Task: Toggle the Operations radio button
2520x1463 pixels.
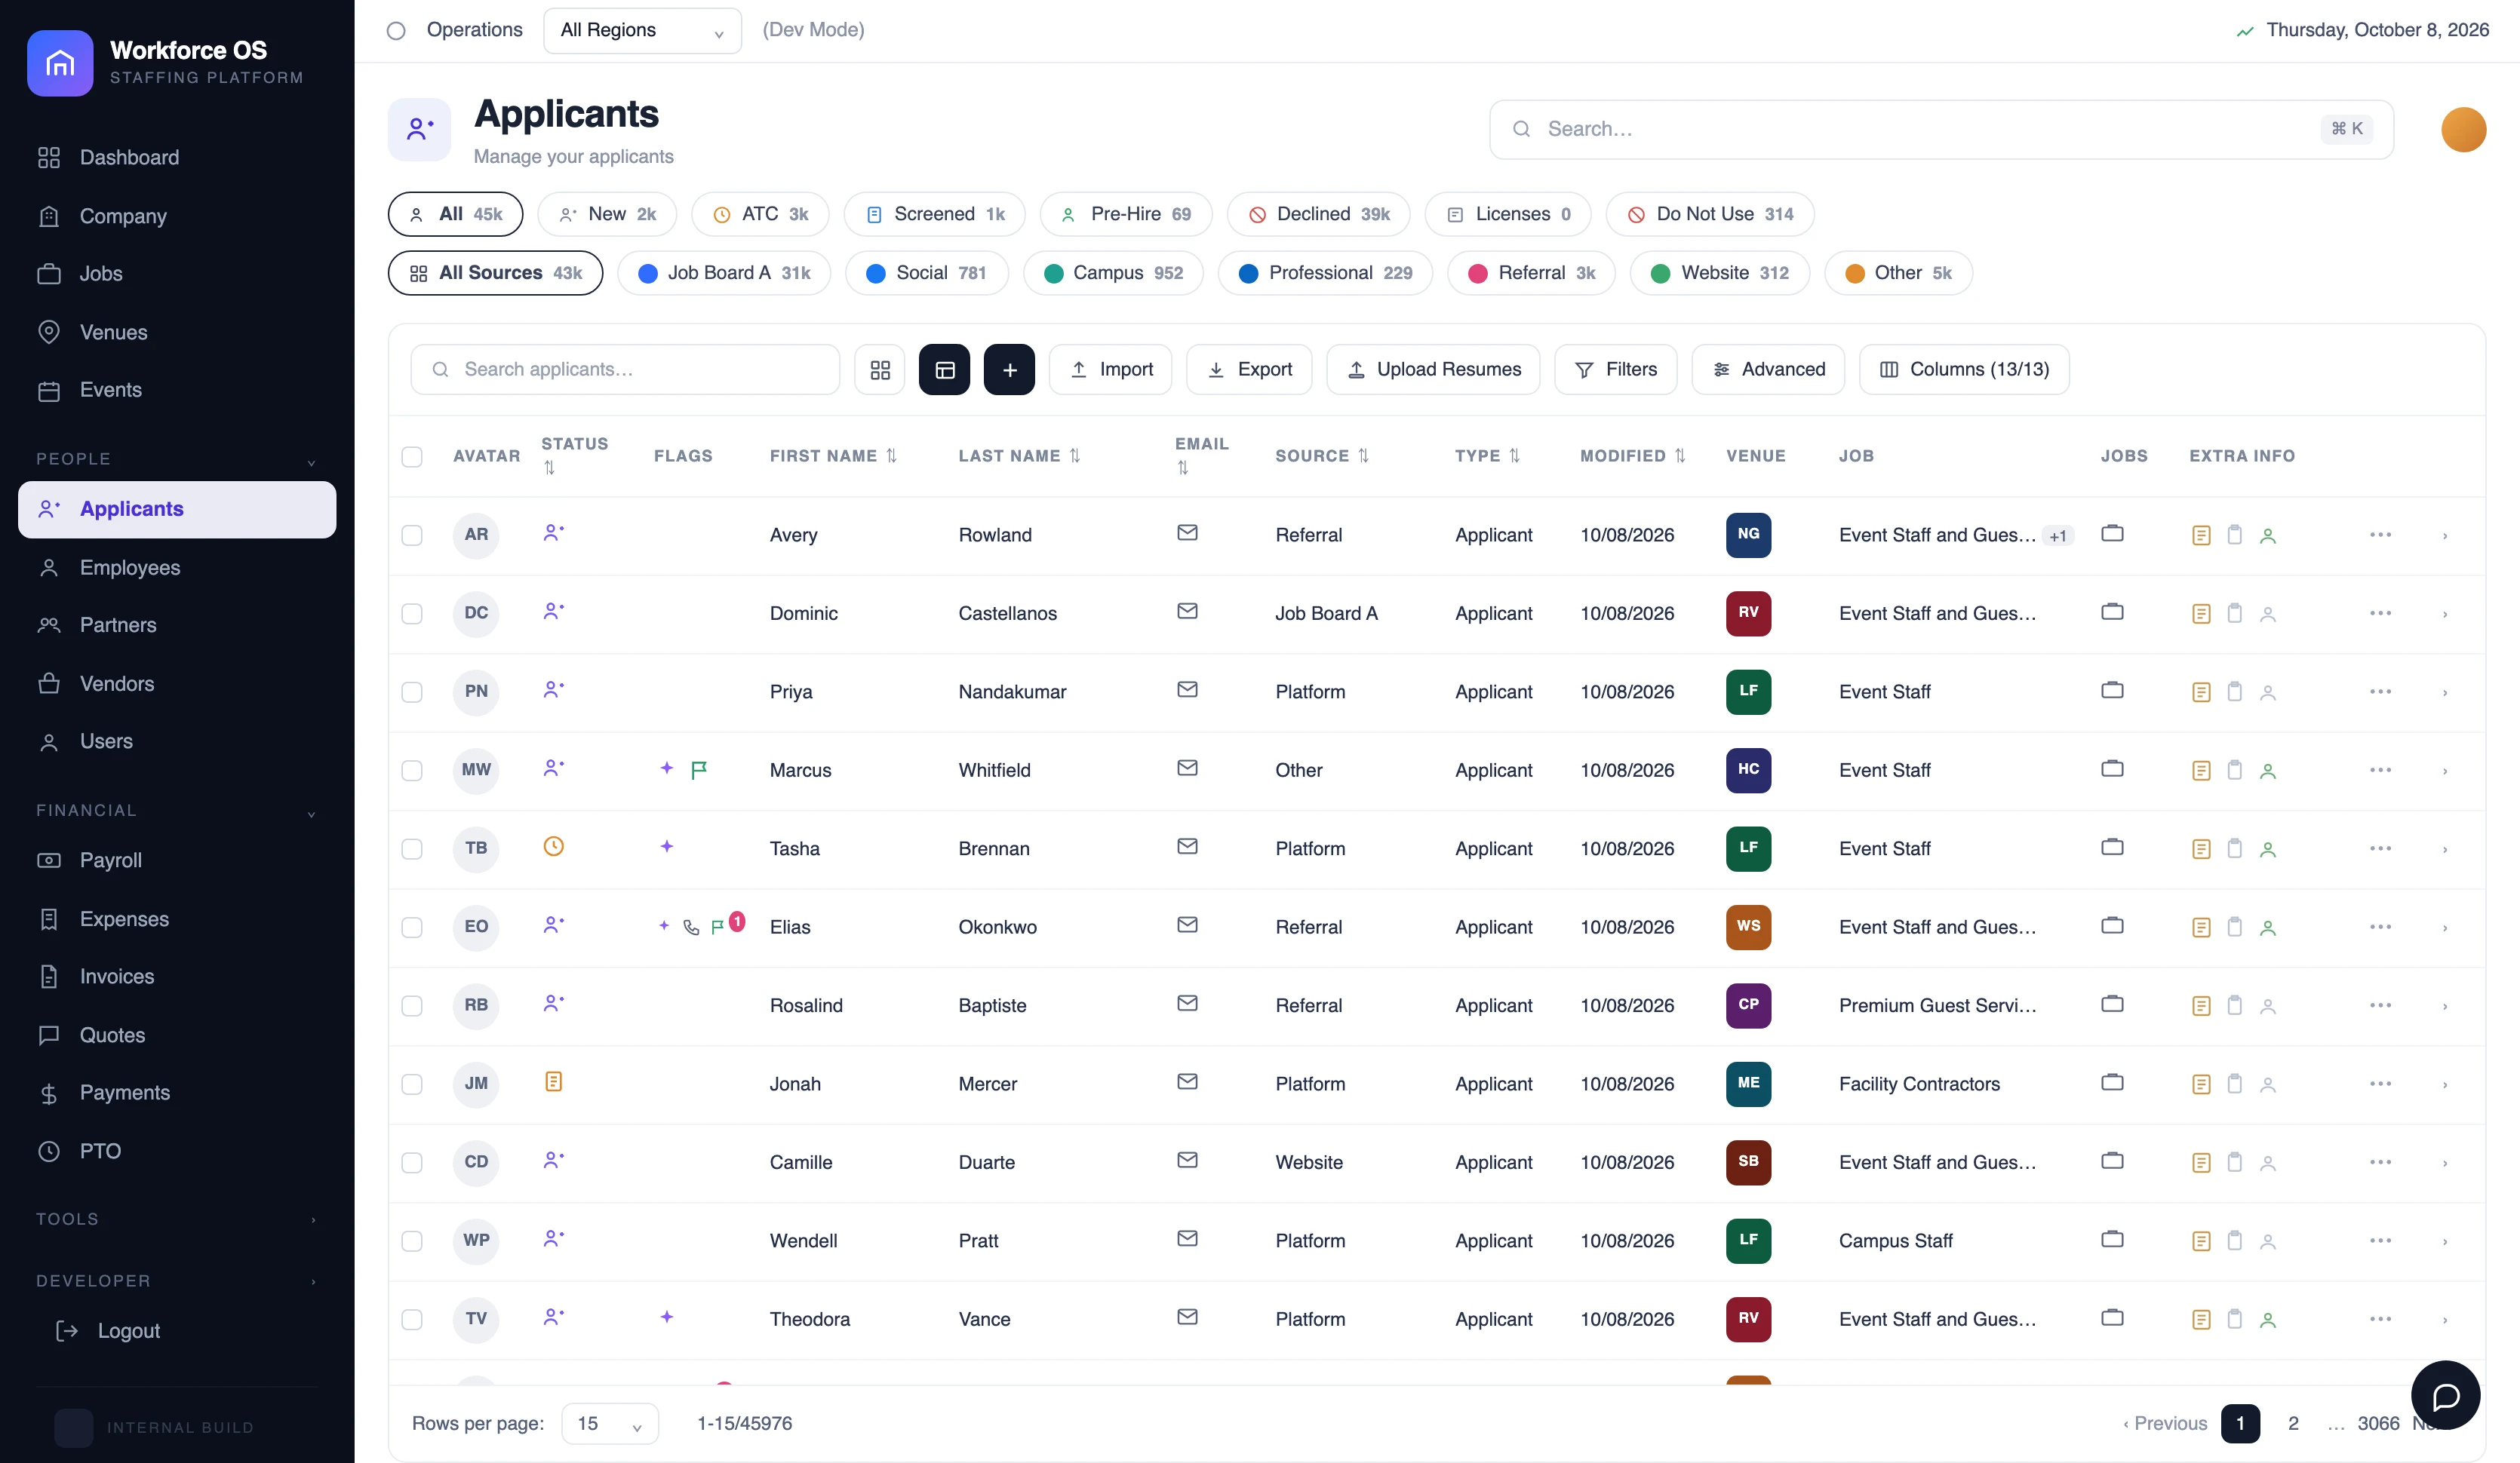Action: (x=396, y=30)
